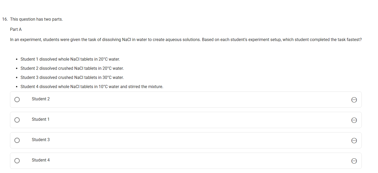Strike out the Student 3 answer choice

pos(354,141)
